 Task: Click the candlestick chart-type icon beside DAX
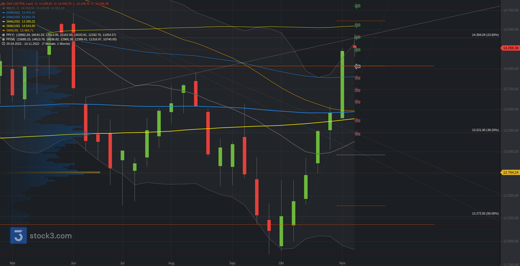[3, 4]
